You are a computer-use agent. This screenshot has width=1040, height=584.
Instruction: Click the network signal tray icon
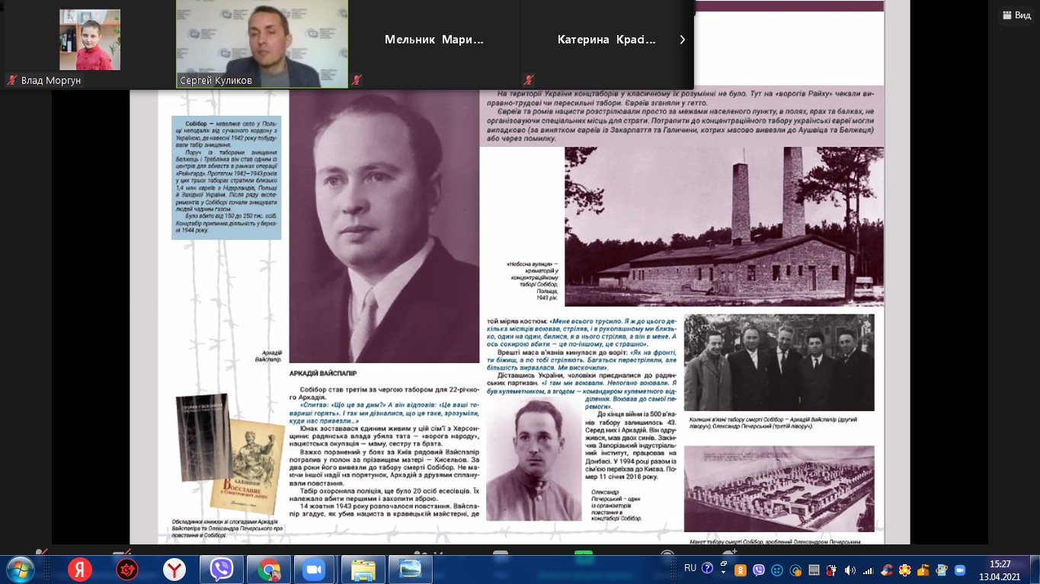coord(867,570)
